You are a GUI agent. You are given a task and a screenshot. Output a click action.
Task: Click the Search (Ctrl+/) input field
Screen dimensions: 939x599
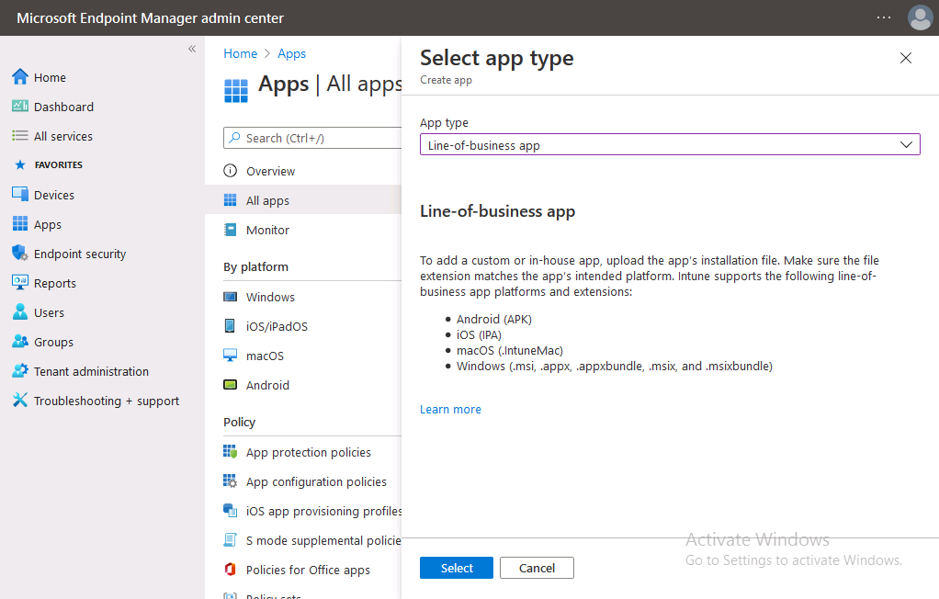click(313, 138)
